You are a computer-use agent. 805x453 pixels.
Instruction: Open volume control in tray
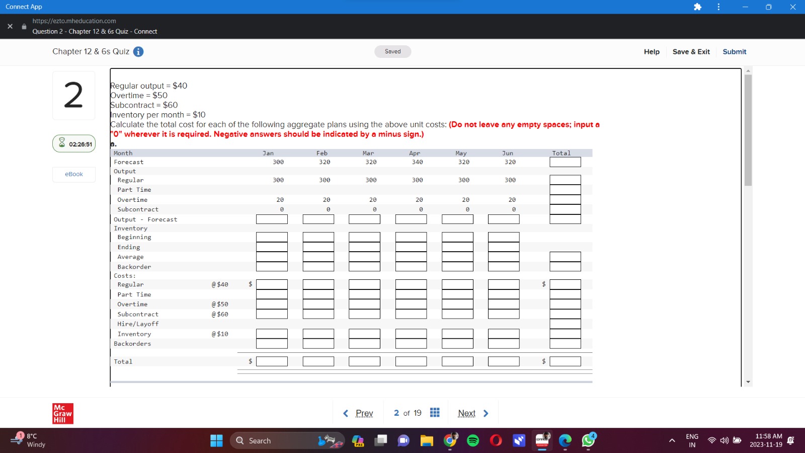(724, 440)
